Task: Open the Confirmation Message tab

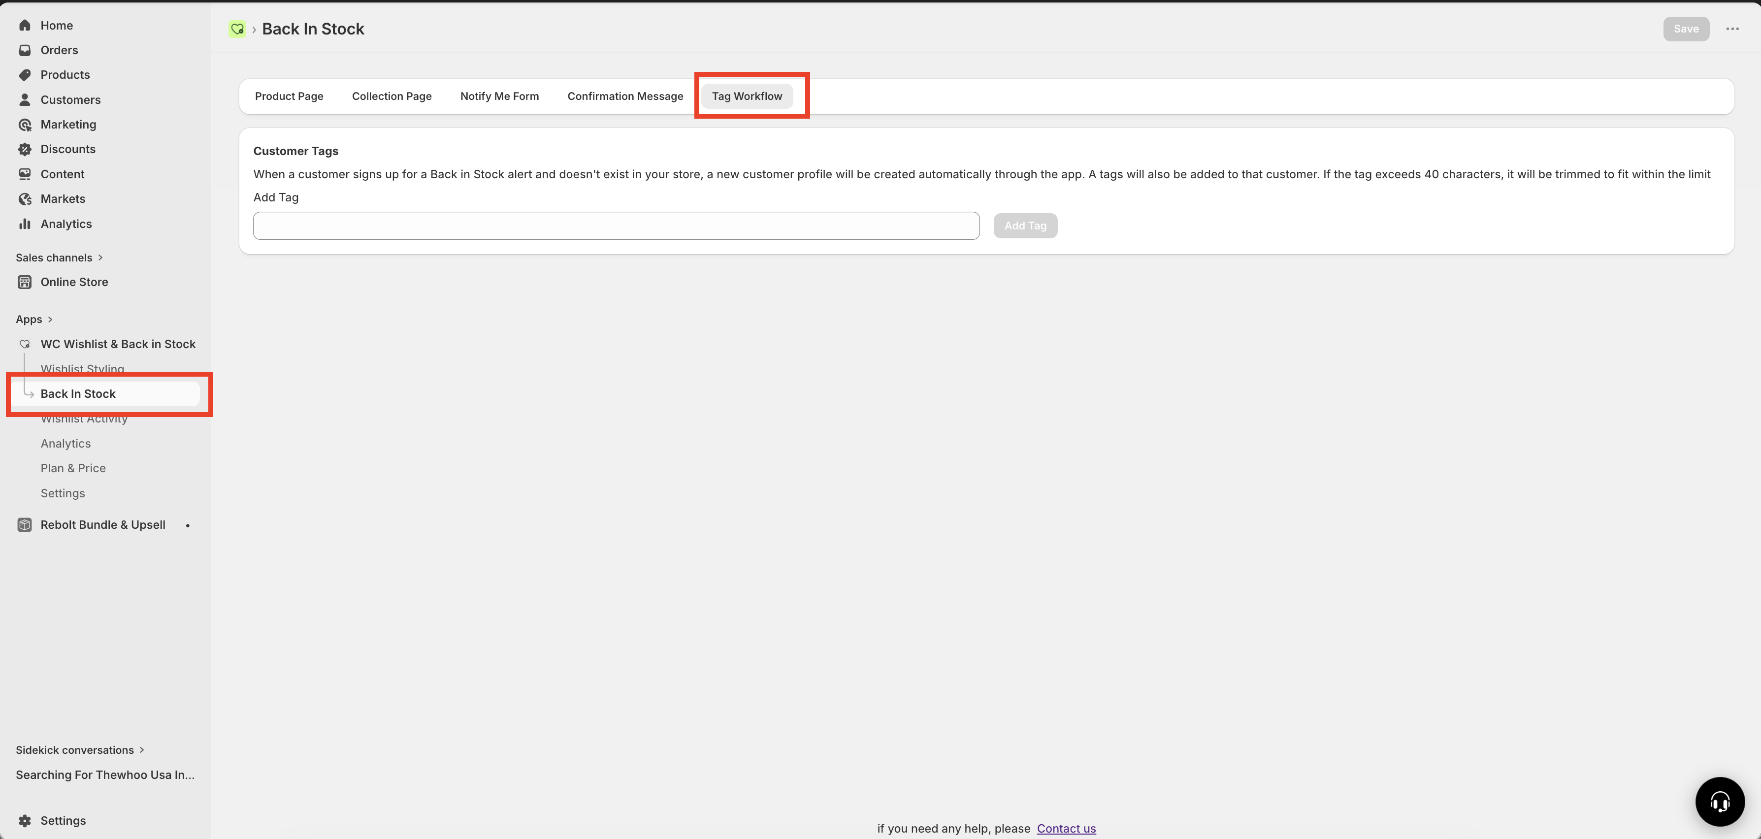Action: tap(625, 97)
